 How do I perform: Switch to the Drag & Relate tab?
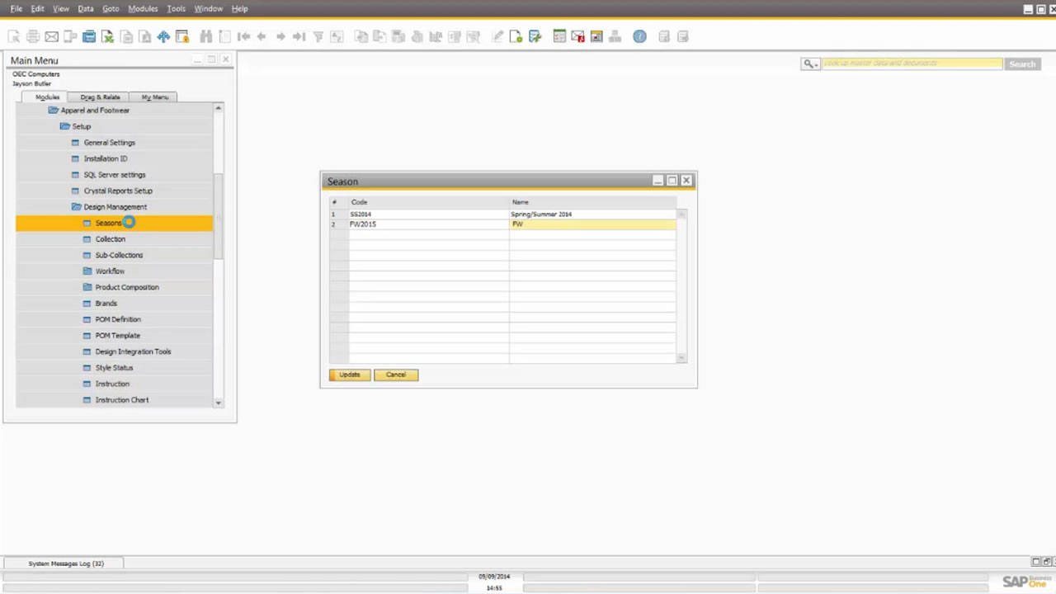point(100,97)
